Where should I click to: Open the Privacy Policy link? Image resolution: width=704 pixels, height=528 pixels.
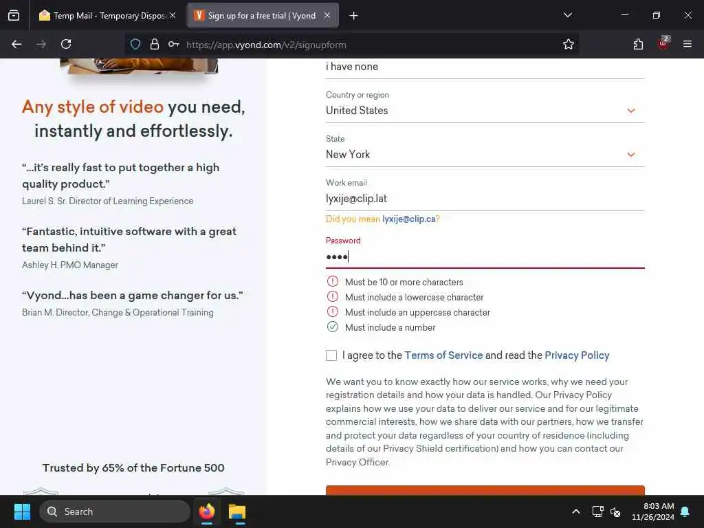coord(577,355)
